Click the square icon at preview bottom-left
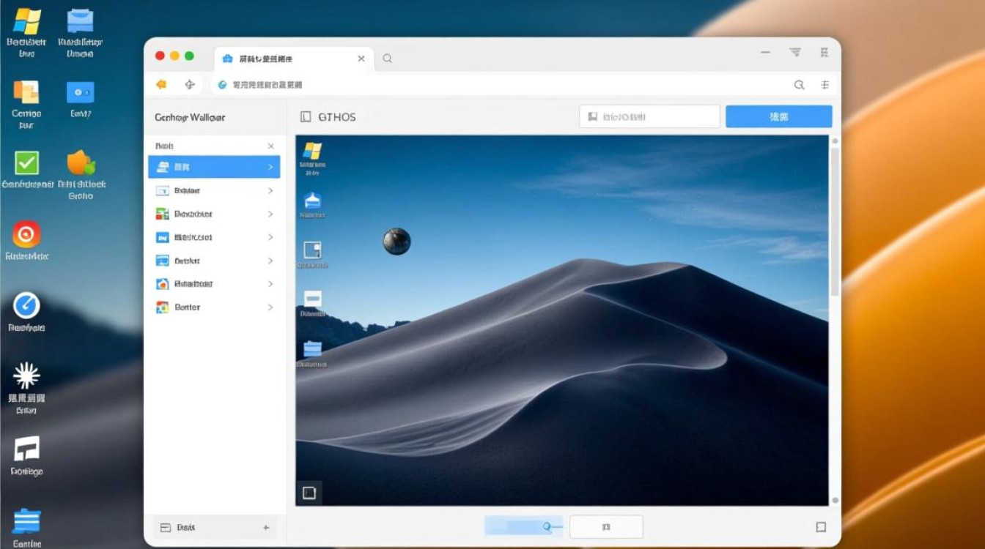The height and width of the screenshot is (549, 985). (309, 493)
